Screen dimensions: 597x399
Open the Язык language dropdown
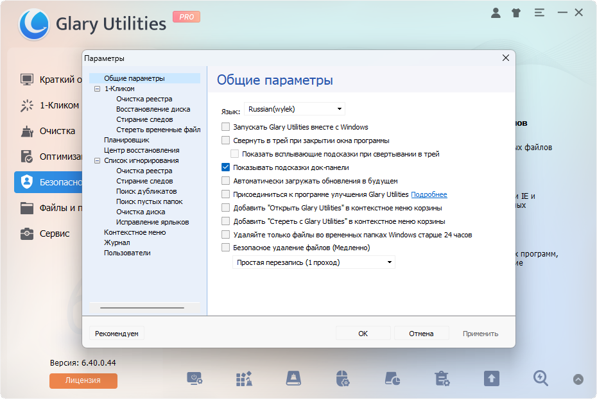pos(295,109)
